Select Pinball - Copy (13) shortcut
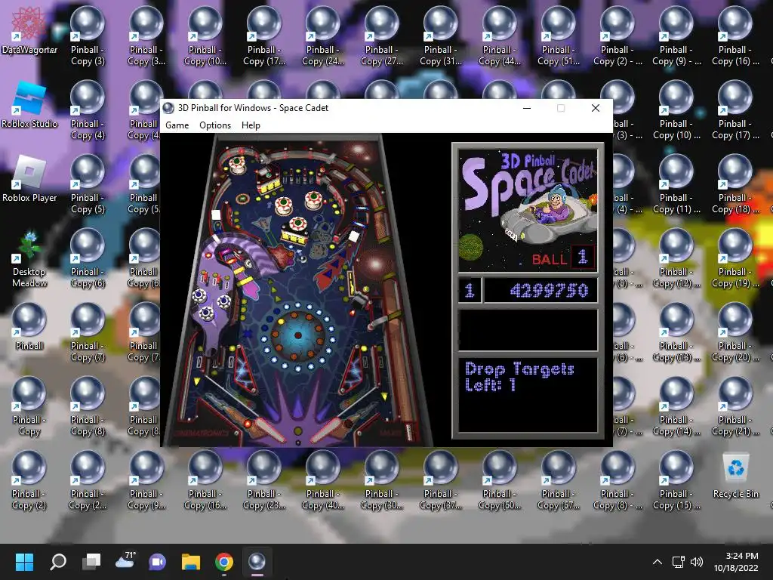773x580 pixels. pyautogui.click(x=676, y=332)
